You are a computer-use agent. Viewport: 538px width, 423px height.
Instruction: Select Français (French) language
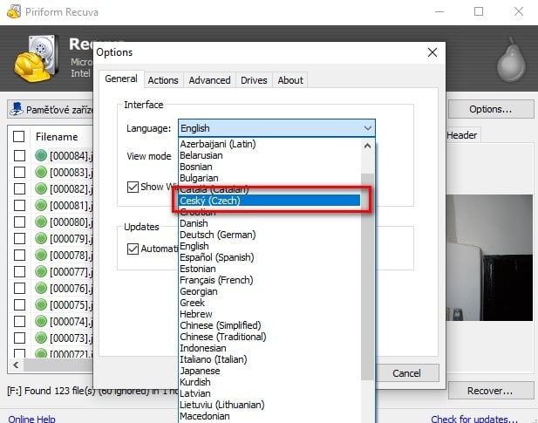pyautogui.click(x=269, y=280)
